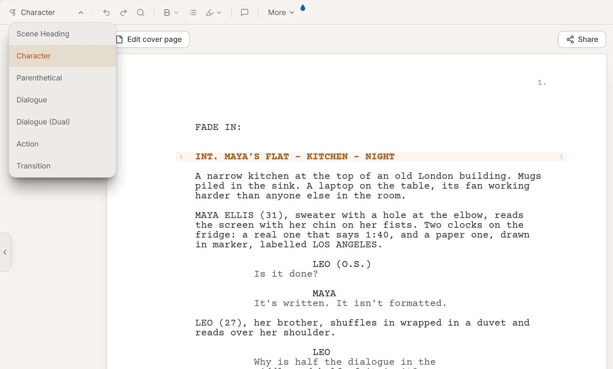Click the left scene number marker 1

(x=181, y=157)
